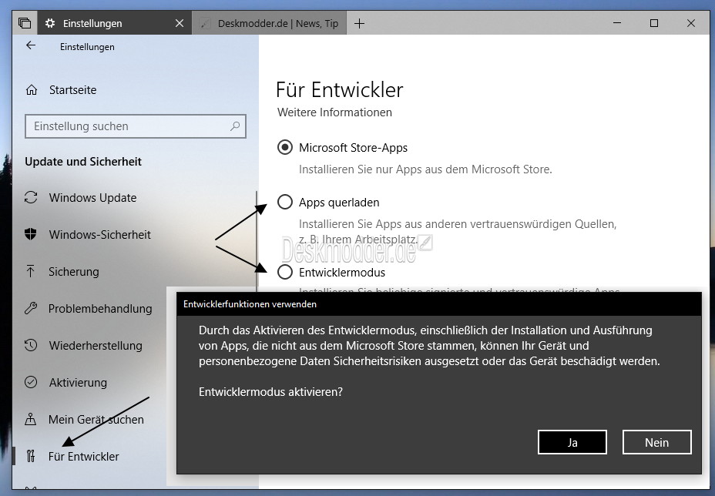Click Entwicklermodus aktivieren? question text

pos(270,391)
